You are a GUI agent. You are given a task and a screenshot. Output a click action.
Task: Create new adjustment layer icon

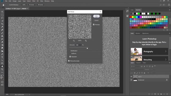[158, 94]
